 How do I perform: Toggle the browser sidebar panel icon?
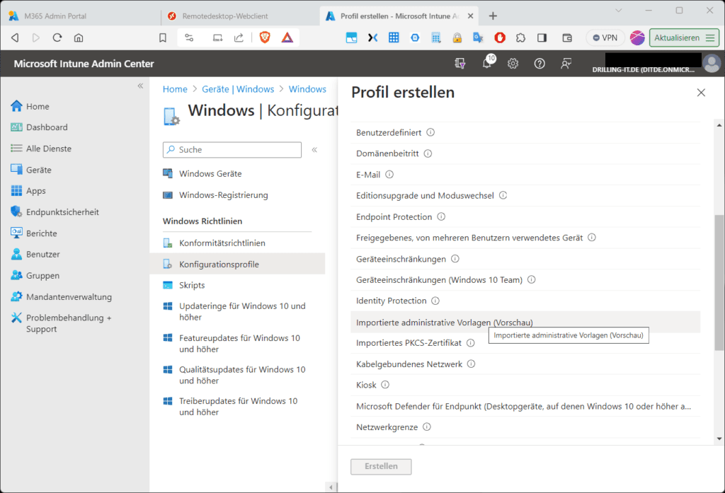tap(542, 38)
